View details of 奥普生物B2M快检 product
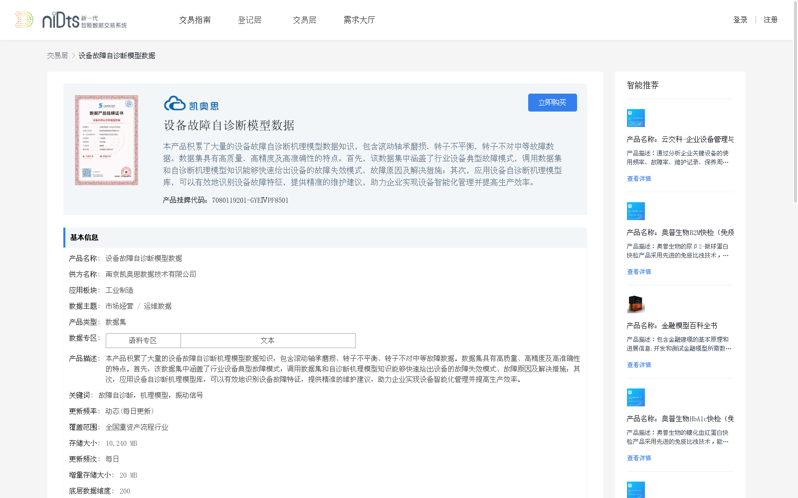This screenshot has height=498, width=798. pos(639,272)
